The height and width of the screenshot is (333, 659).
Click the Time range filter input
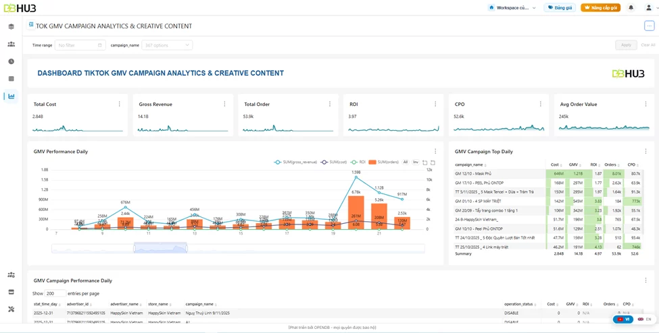[80, 45]
